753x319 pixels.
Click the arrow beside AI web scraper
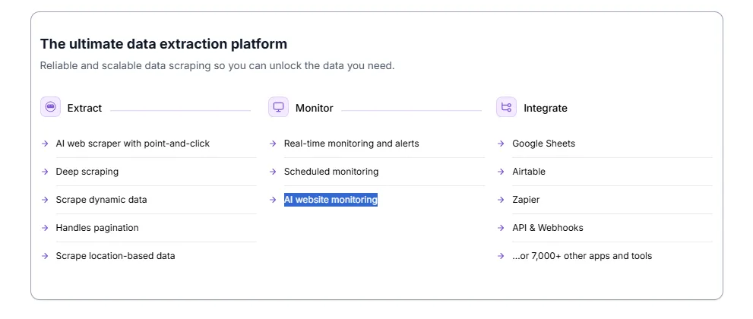click(45, 144)
